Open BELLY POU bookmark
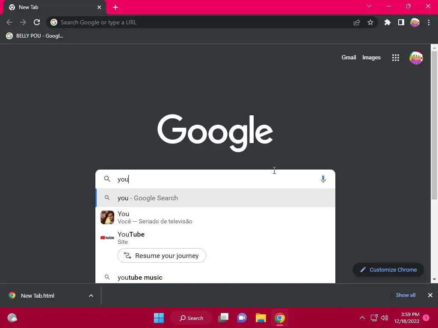The height and width of the screenshot is (328, 438). pyautogui.click(x=35, y=36)
